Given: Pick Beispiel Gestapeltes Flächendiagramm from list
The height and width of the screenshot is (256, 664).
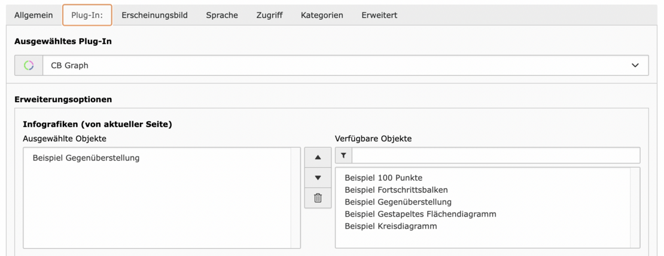Looking at the screenshot, I should [x=421, y=214].
